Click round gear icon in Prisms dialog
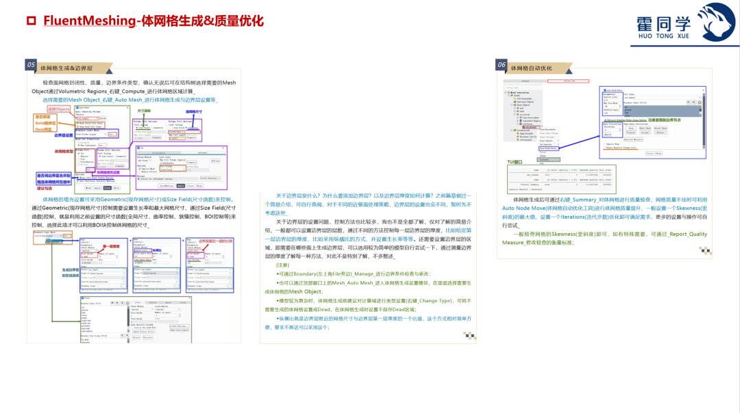740x413 pixels. coord(127,304)
